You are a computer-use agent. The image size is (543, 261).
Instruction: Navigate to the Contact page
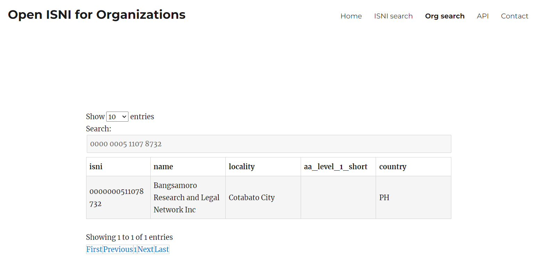click(515, 16)
